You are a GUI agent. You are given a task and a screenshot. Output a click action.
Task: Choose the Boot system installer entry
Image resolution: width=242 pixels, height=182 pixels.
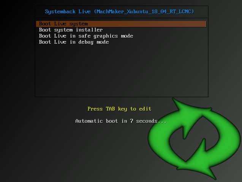[x=71, y=30]
